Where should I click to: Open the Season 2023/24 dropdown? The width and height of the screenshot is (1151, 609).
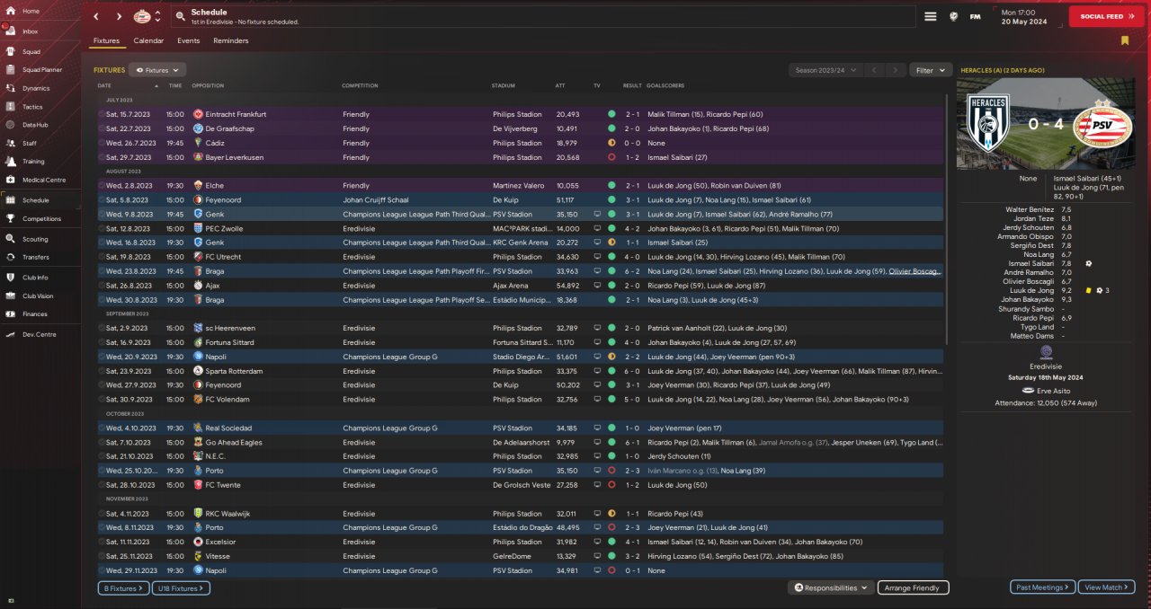pos(825,70)
